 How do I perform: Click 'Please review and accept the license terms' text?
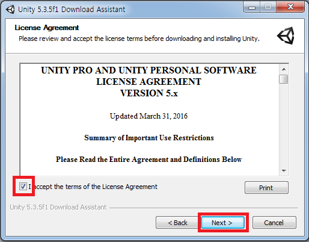[x=139, y=39]
